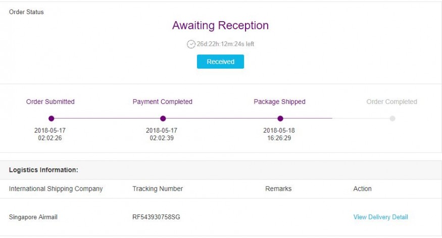The width and height of the screenshot is (442, 238).
Task: Click the International Shipping Company column header
Action: click(56, 189)
